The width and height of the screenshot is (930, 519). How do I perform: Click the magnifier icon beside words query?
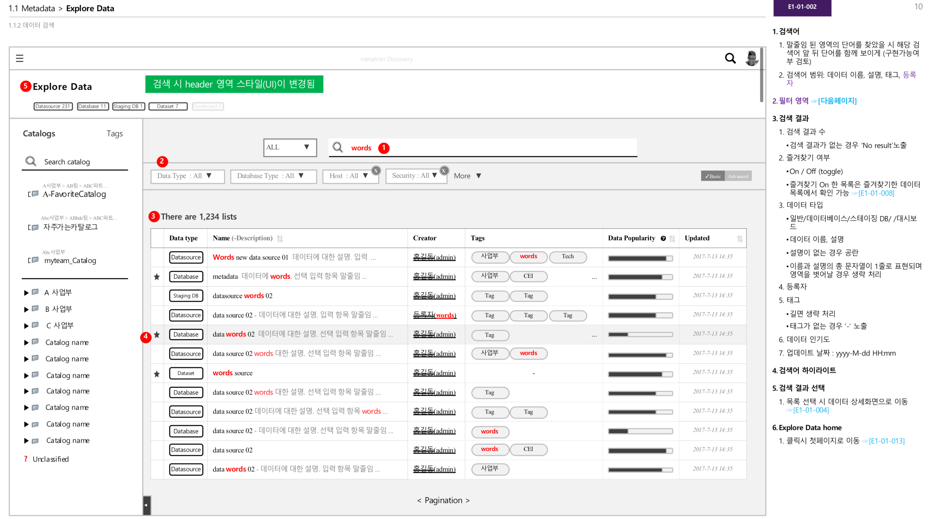pos(337,147)
